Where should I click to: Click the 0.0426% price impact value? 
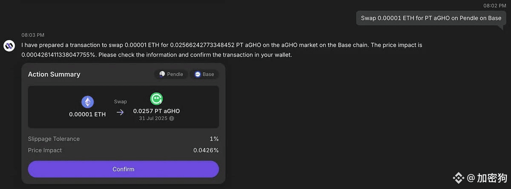click(206, 150)
